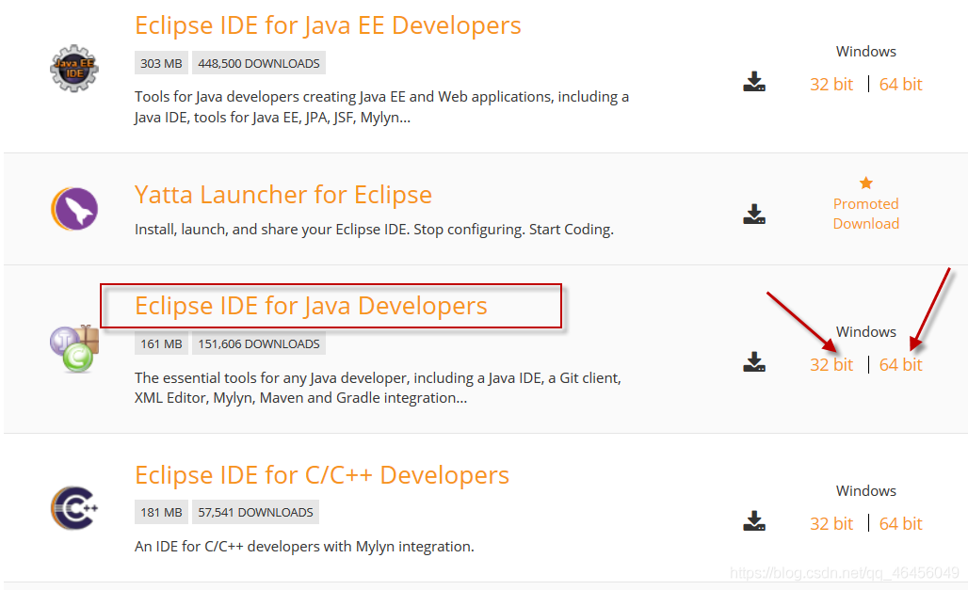
Task: Select 64 bit for Java EE Developers
Action: click(x=900, y=85)
